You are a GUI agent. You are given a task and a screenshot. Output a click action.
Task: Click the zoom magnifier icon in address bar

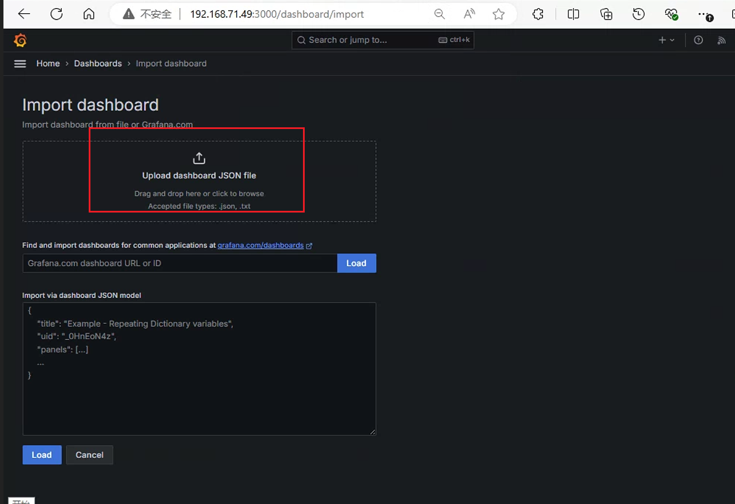440,14
